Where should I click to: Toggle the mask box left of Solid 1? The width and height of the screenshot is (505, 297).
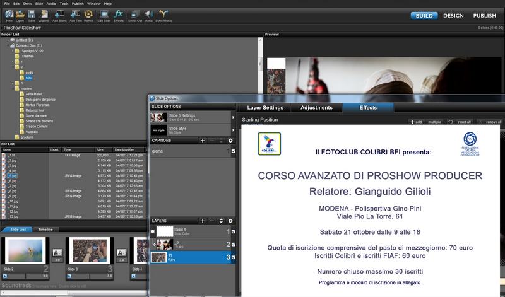pos(153,231)
